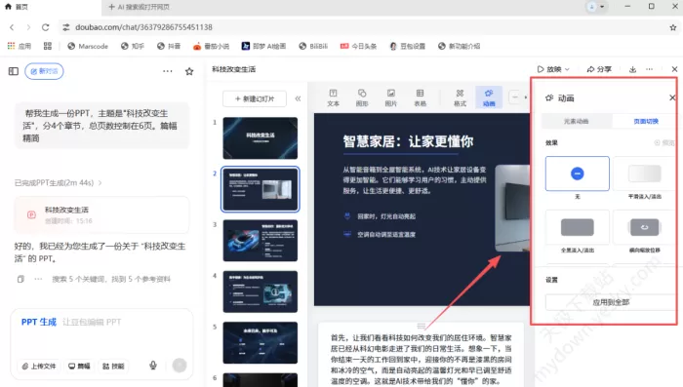Click 上传文件 upload button
Screen dimensions: 683x387
tap(39, 367)
